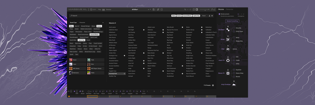Adjust the Cutoff macro knob
Image resolution: width=315 pixels, height=105 pixels.
click(x=110, y=91)
